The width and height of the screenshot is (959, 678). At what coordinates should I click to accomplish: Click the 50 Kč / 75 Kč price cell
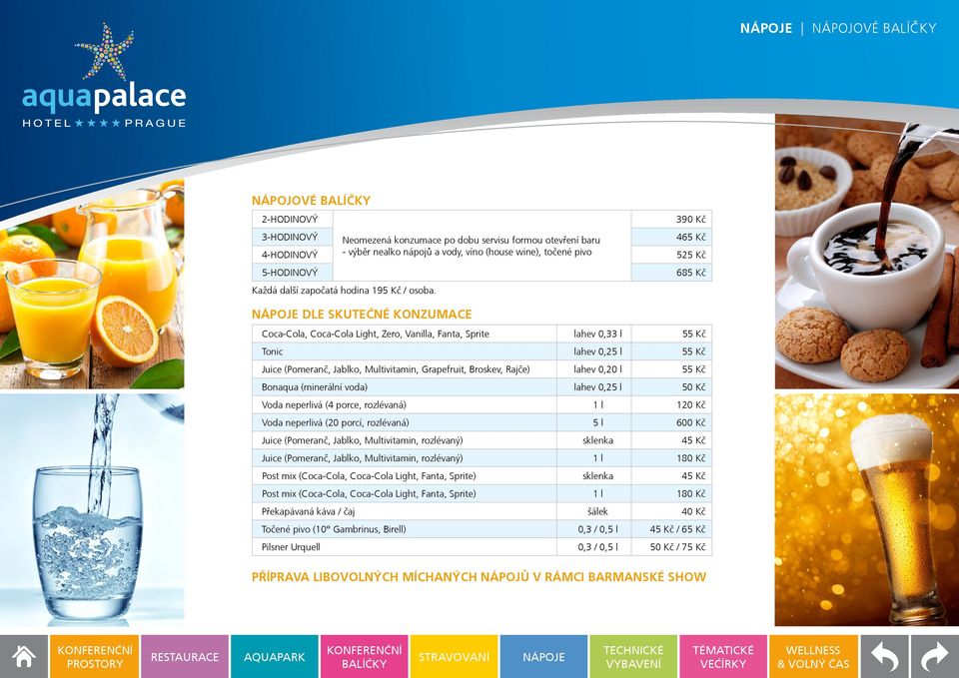click(x=671, y=546)
